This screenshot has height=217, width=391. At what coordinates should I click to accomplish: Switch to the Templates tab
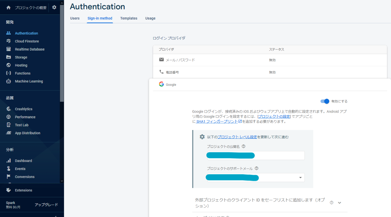129,18
